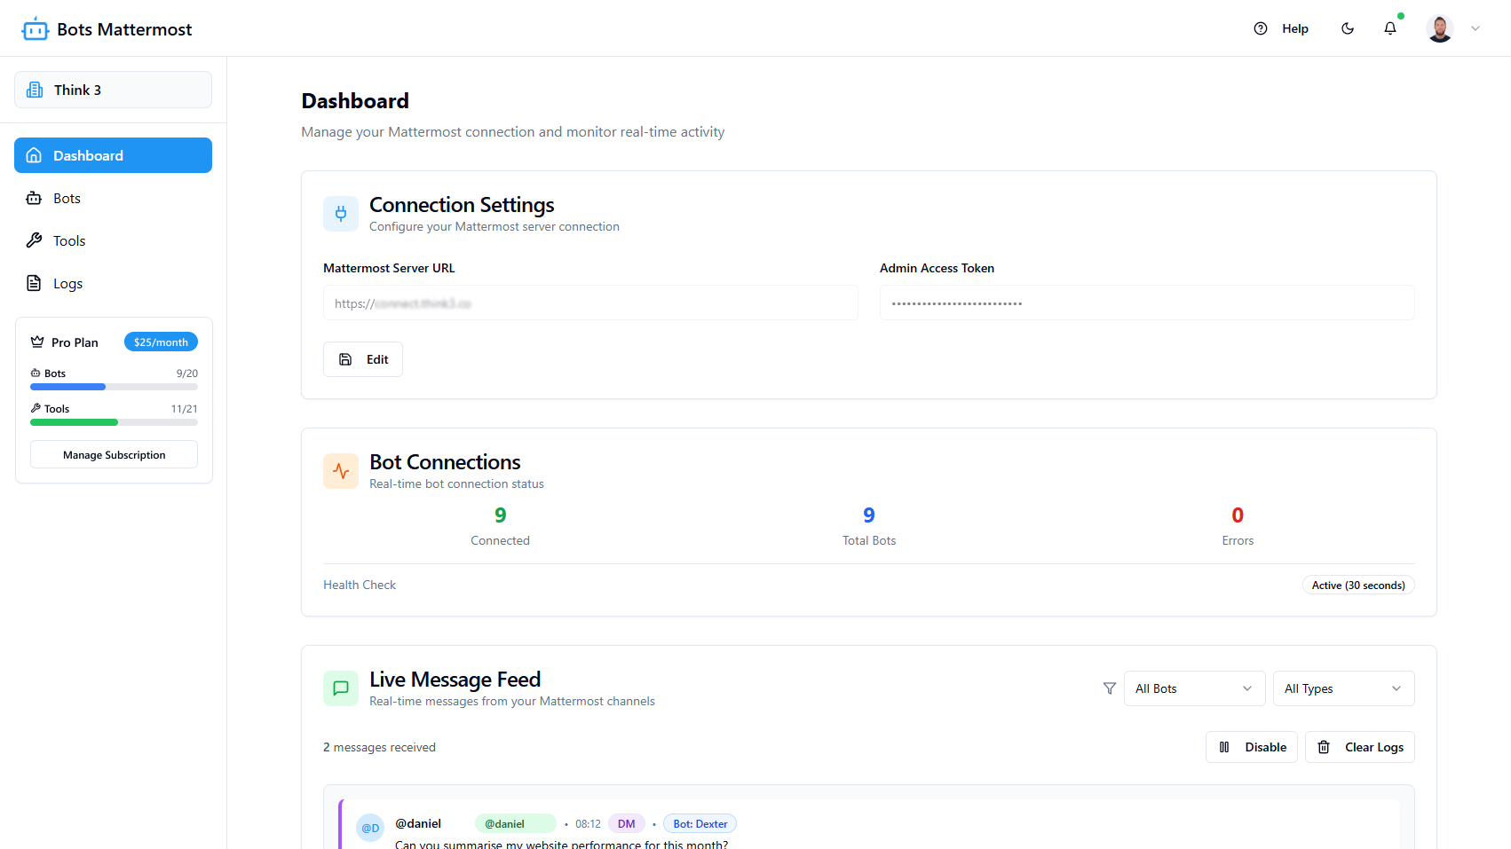Click the Tools wrench icon in sidebar

[34, 240]
